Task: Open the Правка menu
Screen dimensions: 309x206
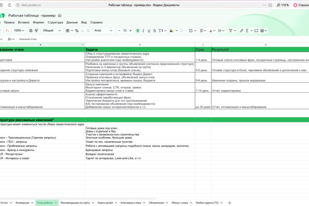Action: (x=9, y=22)
